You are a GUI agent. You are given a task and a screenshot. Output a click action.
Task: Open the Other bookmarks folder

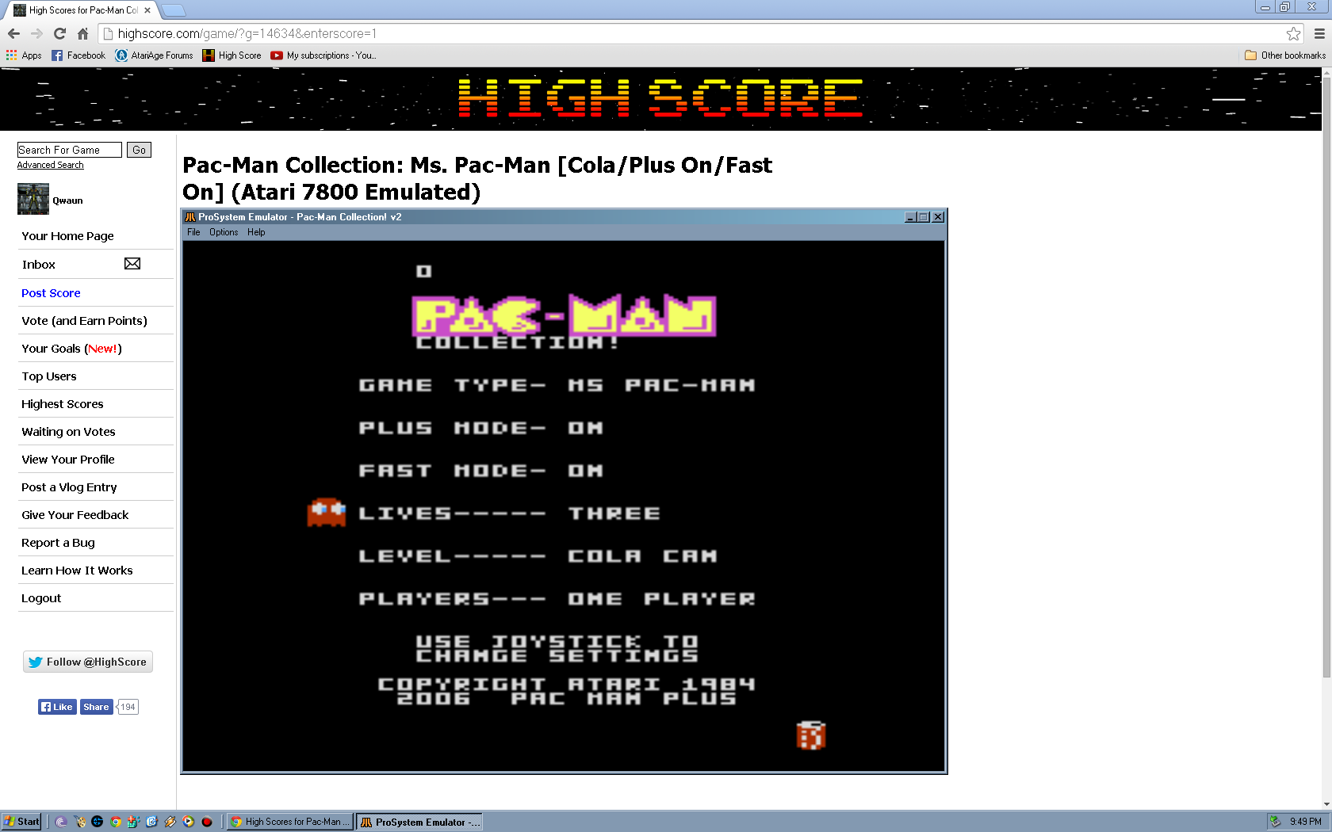click(x=1285, y=55)
